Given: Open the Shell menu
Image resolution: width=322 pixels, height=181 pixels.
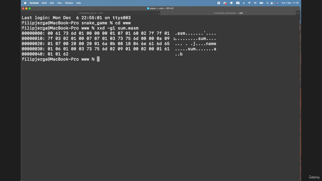Looking at the screenshot, I should click(44, 3).
